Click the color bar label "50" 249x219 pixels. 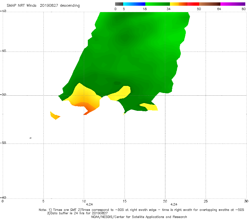click(199, 9)
